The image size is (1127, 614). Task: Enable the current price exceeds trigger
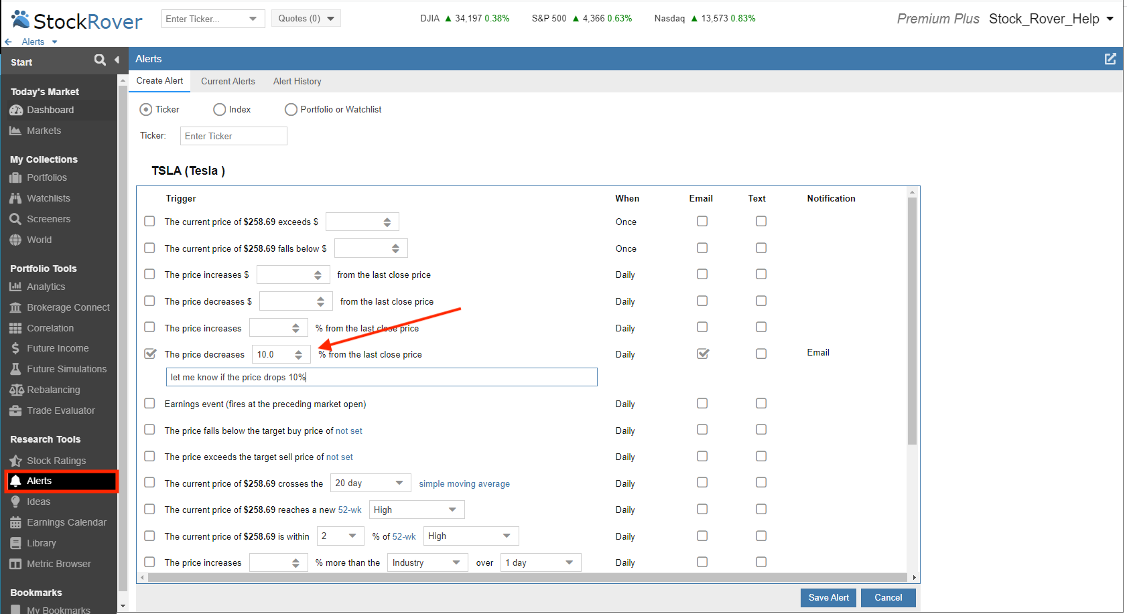149,221
